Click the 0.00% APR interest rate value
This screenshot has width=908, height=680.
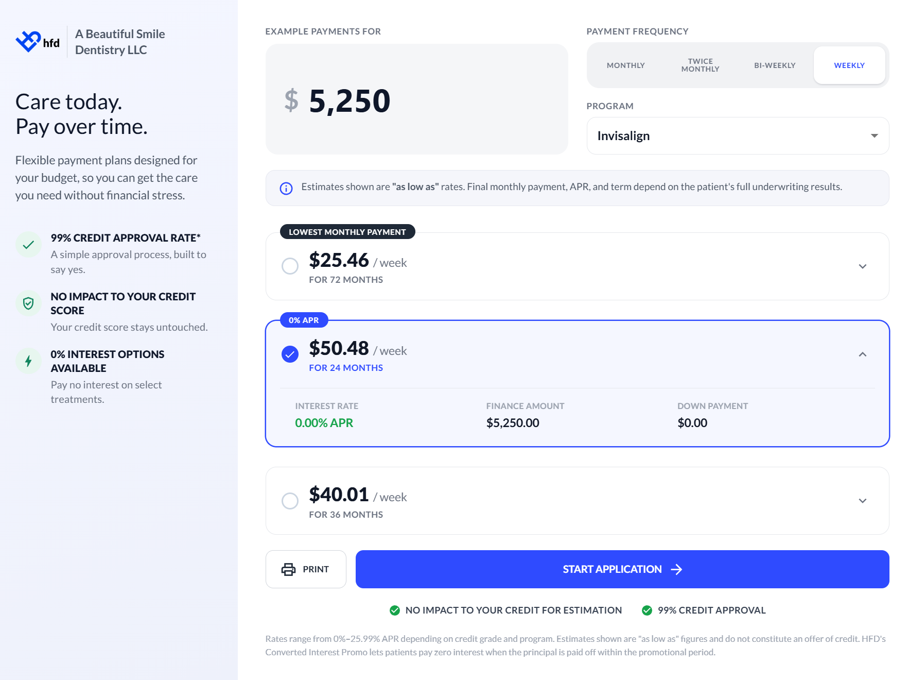324,423
